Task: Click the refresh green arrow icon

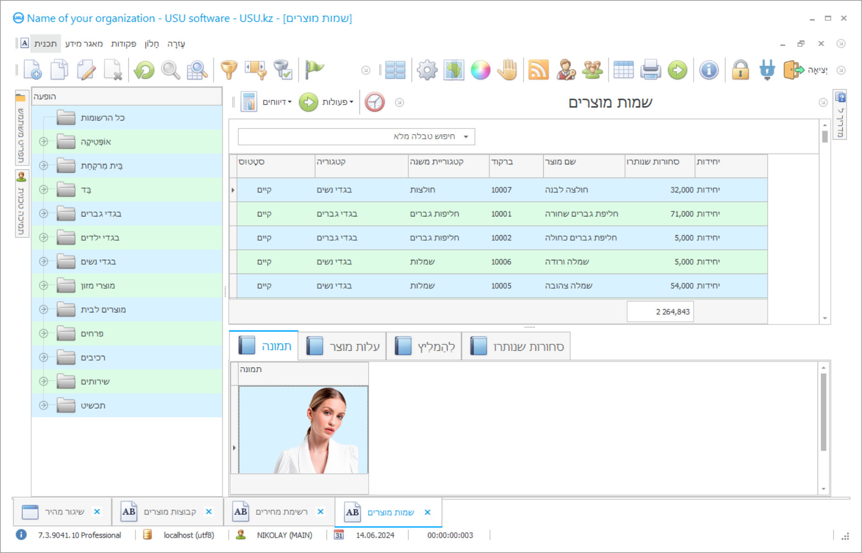Action: [144, 70]
